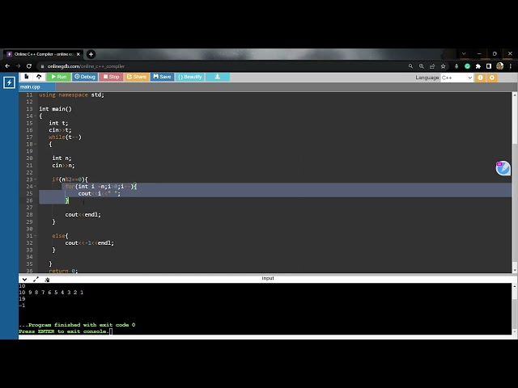The image size is (518, 388).
Task: Collapse the code fold at line 14
Action: (x=36, y=116)
